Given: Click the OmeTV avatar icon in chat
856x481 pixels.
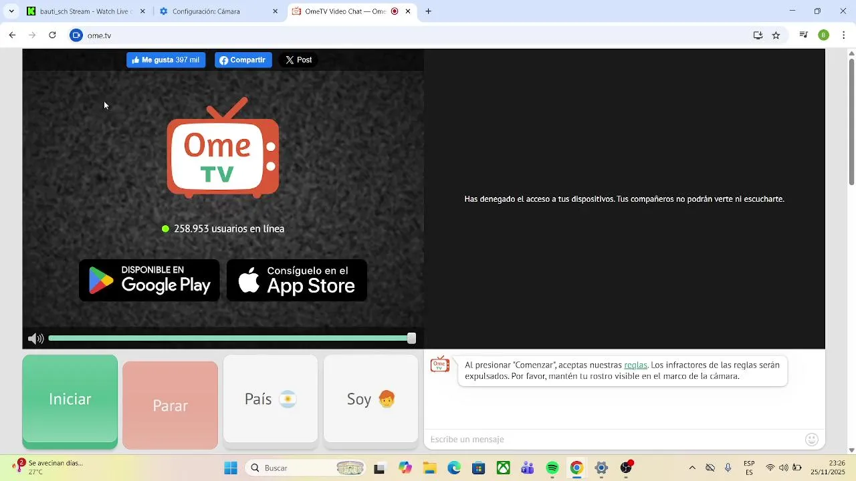Looking at the screenshot, I should 440,364.
